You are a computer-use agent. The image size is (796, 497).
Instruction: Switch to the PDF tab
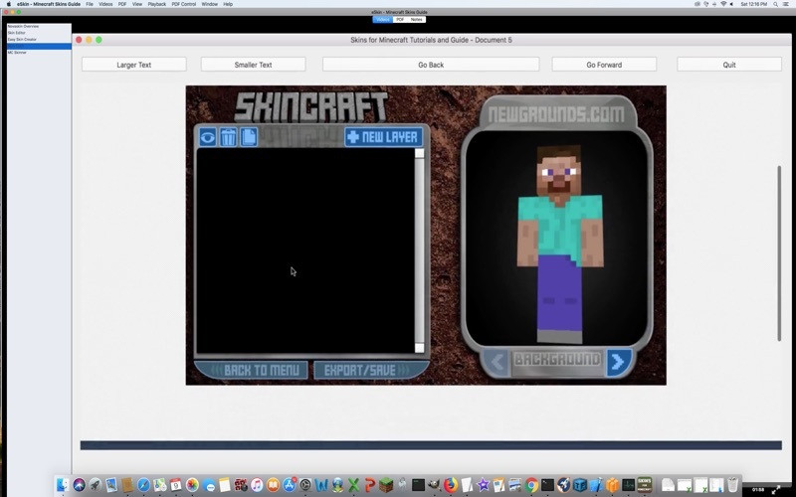click(400, 19)
